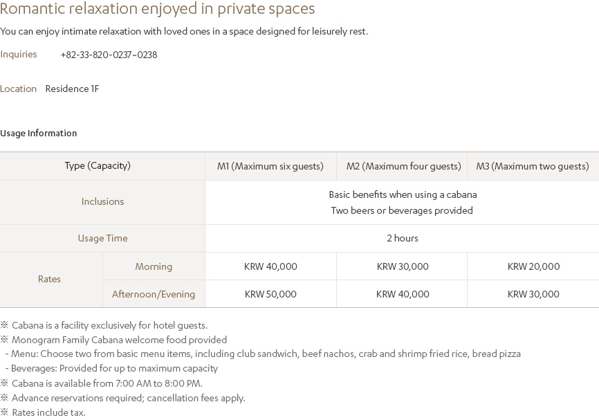Select the M1 (Maximum six guests) column header

(x=270, y=166)
